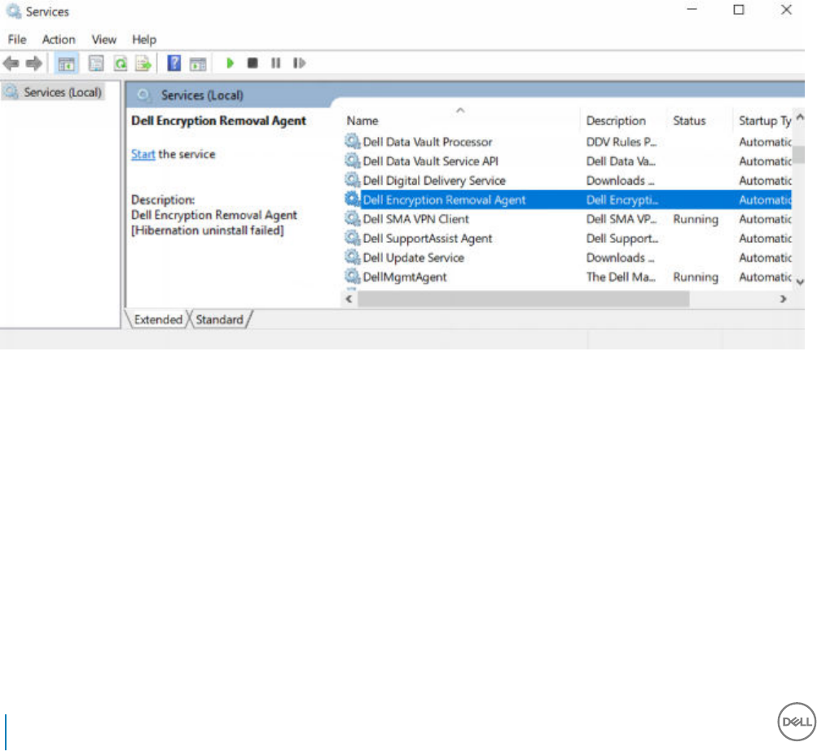Click the Forward arrow toolbar icon
This screenshot has height=751, width=817.
tap(34, 64)
